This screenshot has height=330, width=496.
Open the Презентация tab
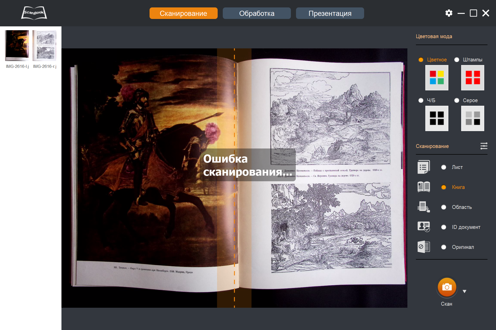[x=330, y=13]
